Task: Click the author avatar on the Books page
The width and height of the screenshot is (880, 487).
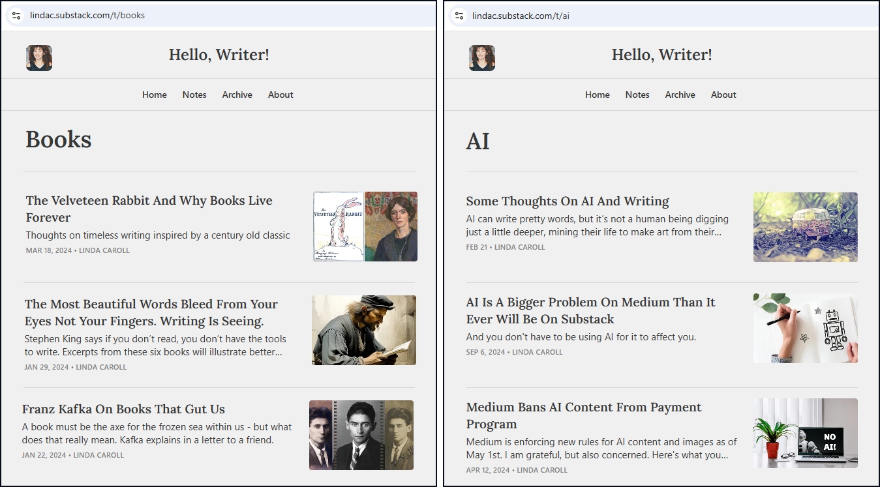Action: pos(39,58)
